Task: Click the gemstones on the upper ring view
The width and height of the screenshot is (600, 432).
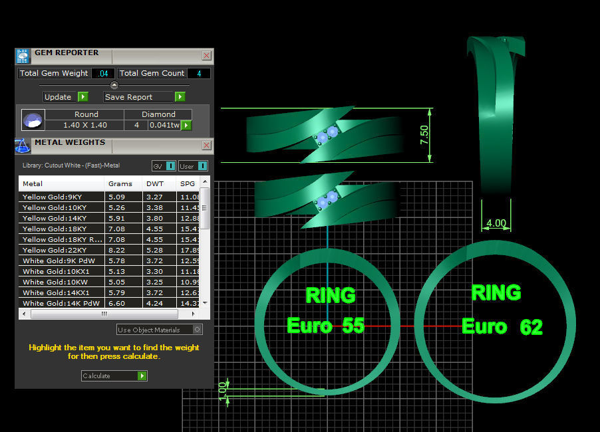Action: (327, 134)
